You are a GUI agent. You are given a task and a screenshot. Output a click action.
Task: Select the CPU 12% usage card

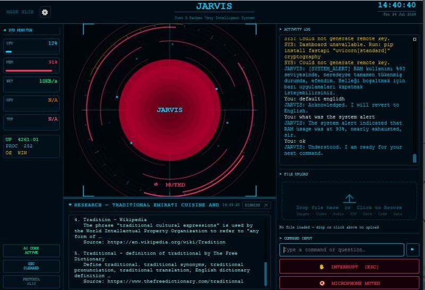tap(31, 47)
